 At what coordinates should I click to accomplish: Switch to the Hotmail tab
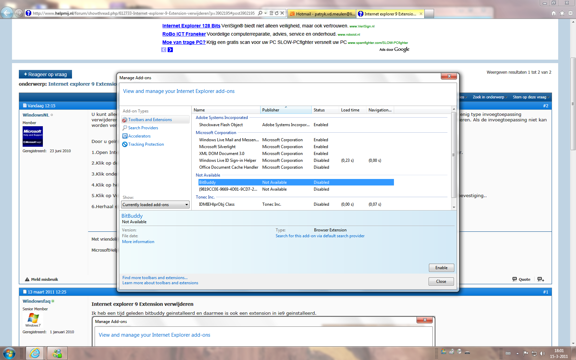(322, 14)
